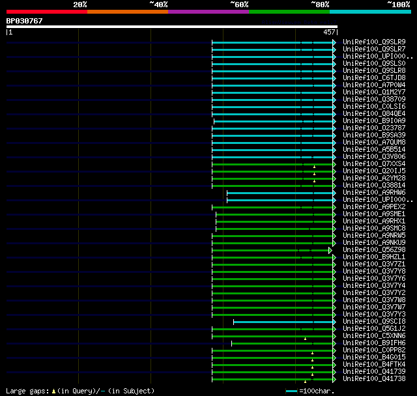Click the green ~80% identity legend segment
The image size is (417, 396).
(289, 12)
